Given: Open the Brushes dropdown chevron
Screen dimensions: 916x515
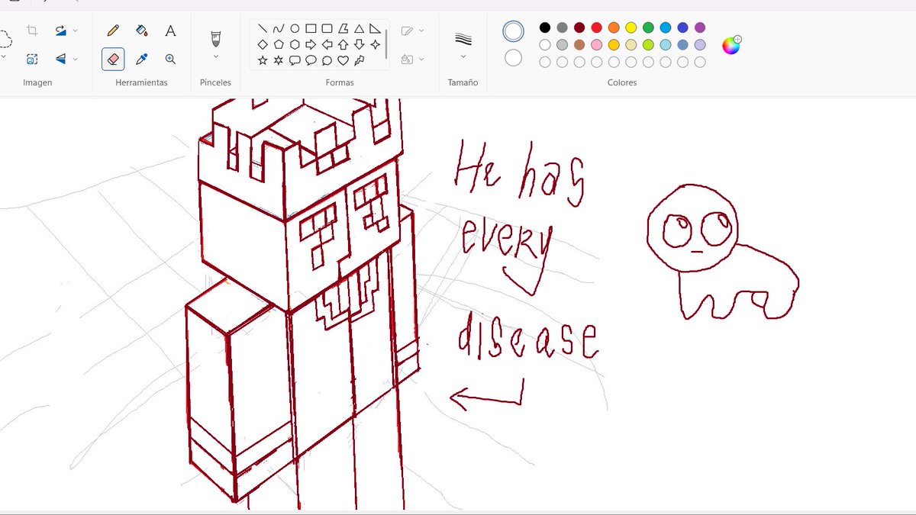Looking at the screenshot, I should (x=215, y=56).
